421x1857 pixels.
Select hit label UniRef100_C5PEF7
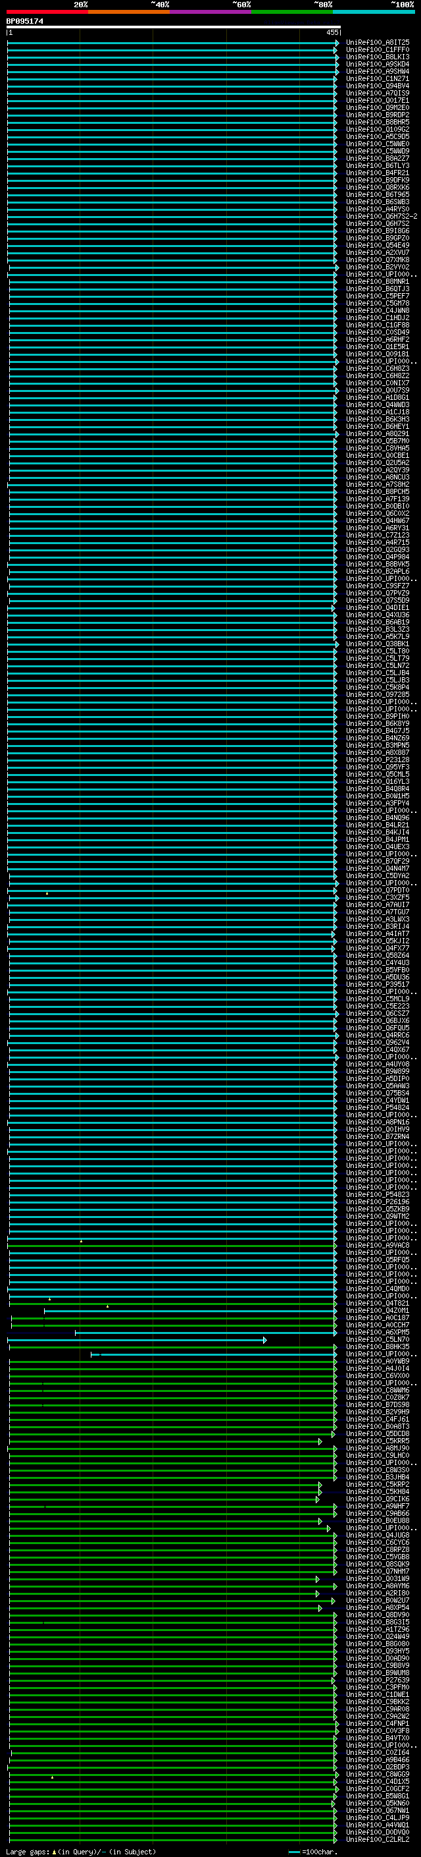tap(378, 296)
